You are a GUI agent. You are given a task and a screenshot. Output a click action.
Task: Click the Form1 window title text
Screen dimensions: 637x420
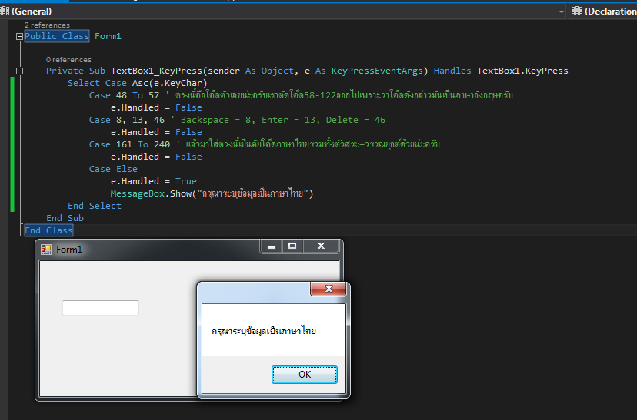click(x=69, y=250)
